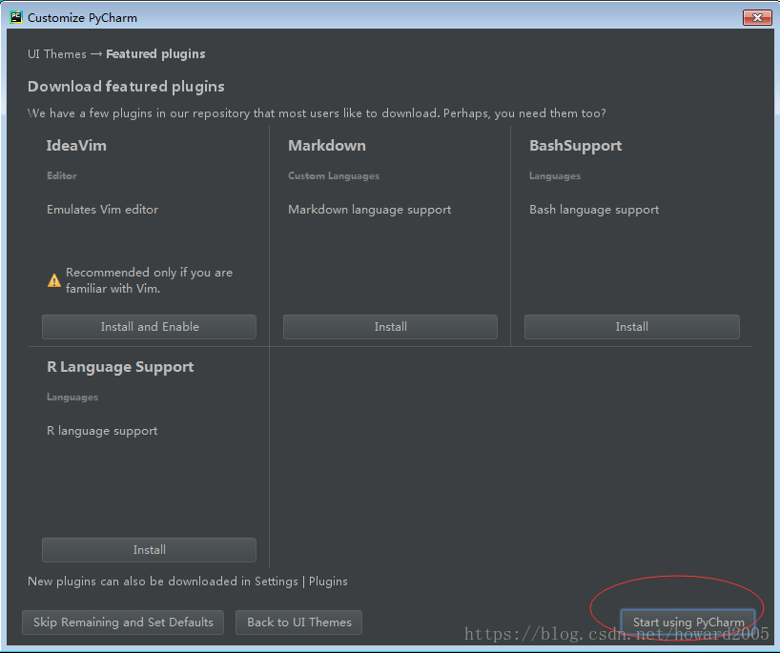The width and height of the screenshot is (780, 653).
Task: Close the Customize PyCharm window
Action: tap(757, 17)
